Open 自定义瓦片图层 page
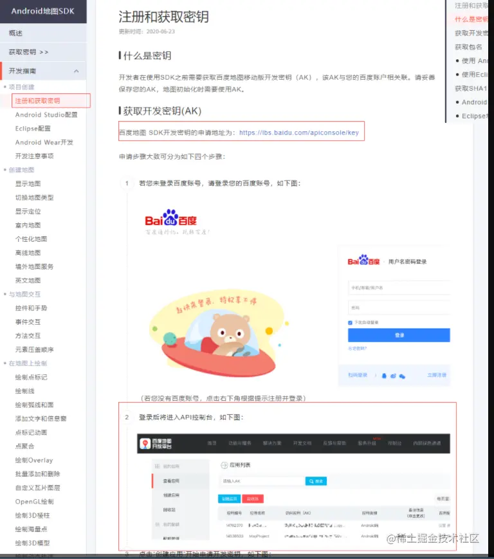Image resolution: width=494 pixels, height=559 pixels. pyautogui.click(x=37, y=488)
